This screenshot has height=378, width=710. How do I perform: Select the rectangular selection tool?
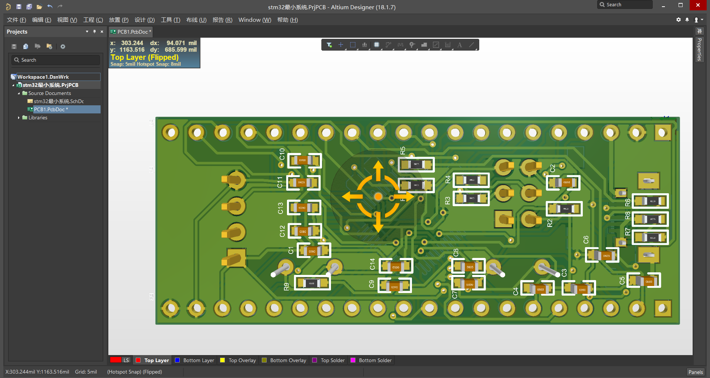click(353, 44)
